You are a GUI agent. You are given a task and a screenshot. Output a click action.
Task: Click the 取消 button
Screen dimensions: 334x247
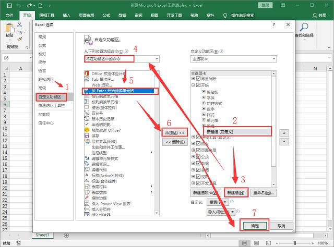point(281,226)
